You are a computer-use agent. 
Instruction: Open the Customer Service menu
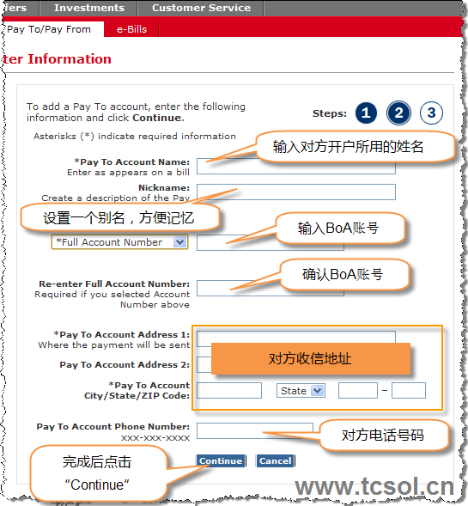[201, 8]
